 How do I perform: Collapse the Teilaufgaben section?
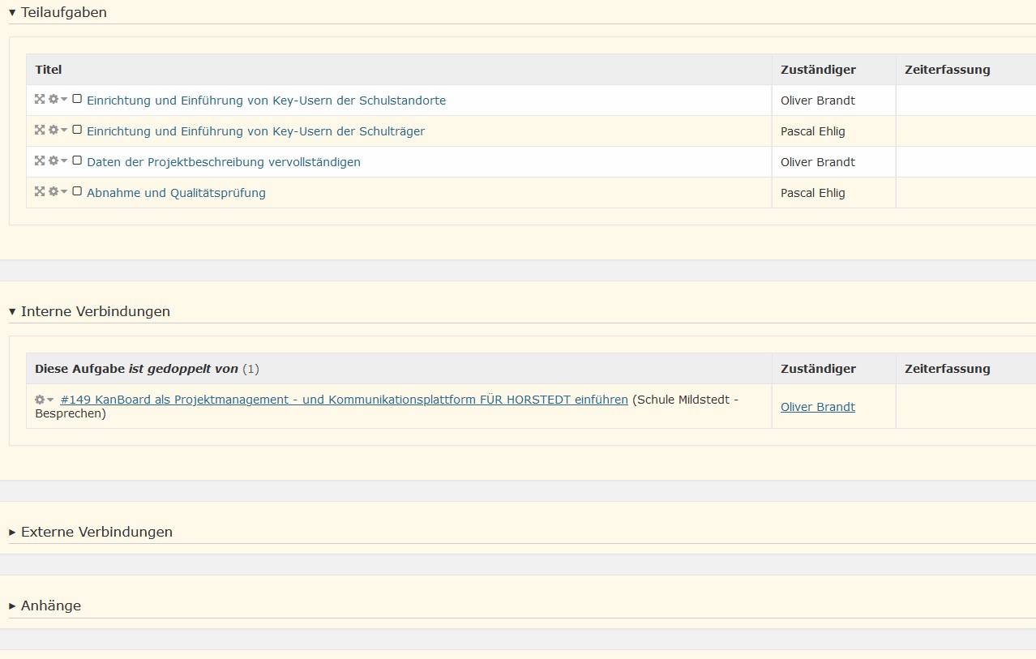click(58, 12)
